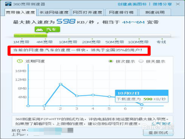185x139 pixels.
Task: Click the 360宽带测速器 speedometer logo icon
Action: (8, 4)
